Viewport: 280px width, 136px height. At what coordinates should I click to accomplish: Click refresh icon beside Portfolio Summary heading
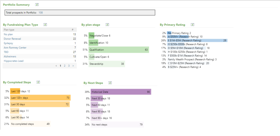pyautogui.click(x=37, y=5)
